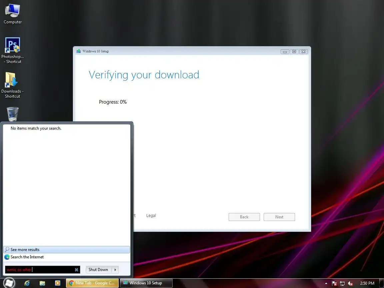Select the Recycle Bin desktop icon
384x288 pixels.
pos(12,114)
